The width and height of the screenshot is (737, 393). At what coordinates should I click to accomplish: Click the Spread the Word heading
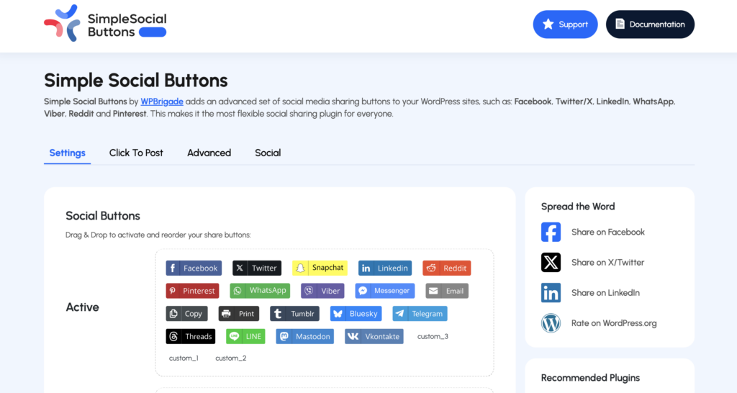pos(578,207)
